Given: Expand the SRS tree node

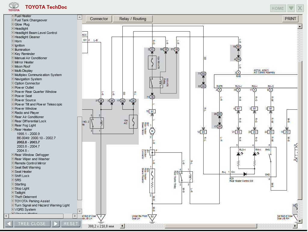Looking at the screenshot, I should pyautogui.click(x=13, y=180).
